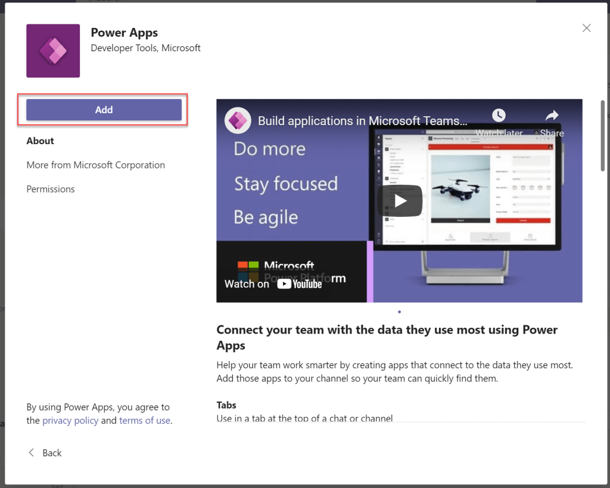Go to the Permissions section
The width and height of the screenshot is (610, 488).
(51, 189)
